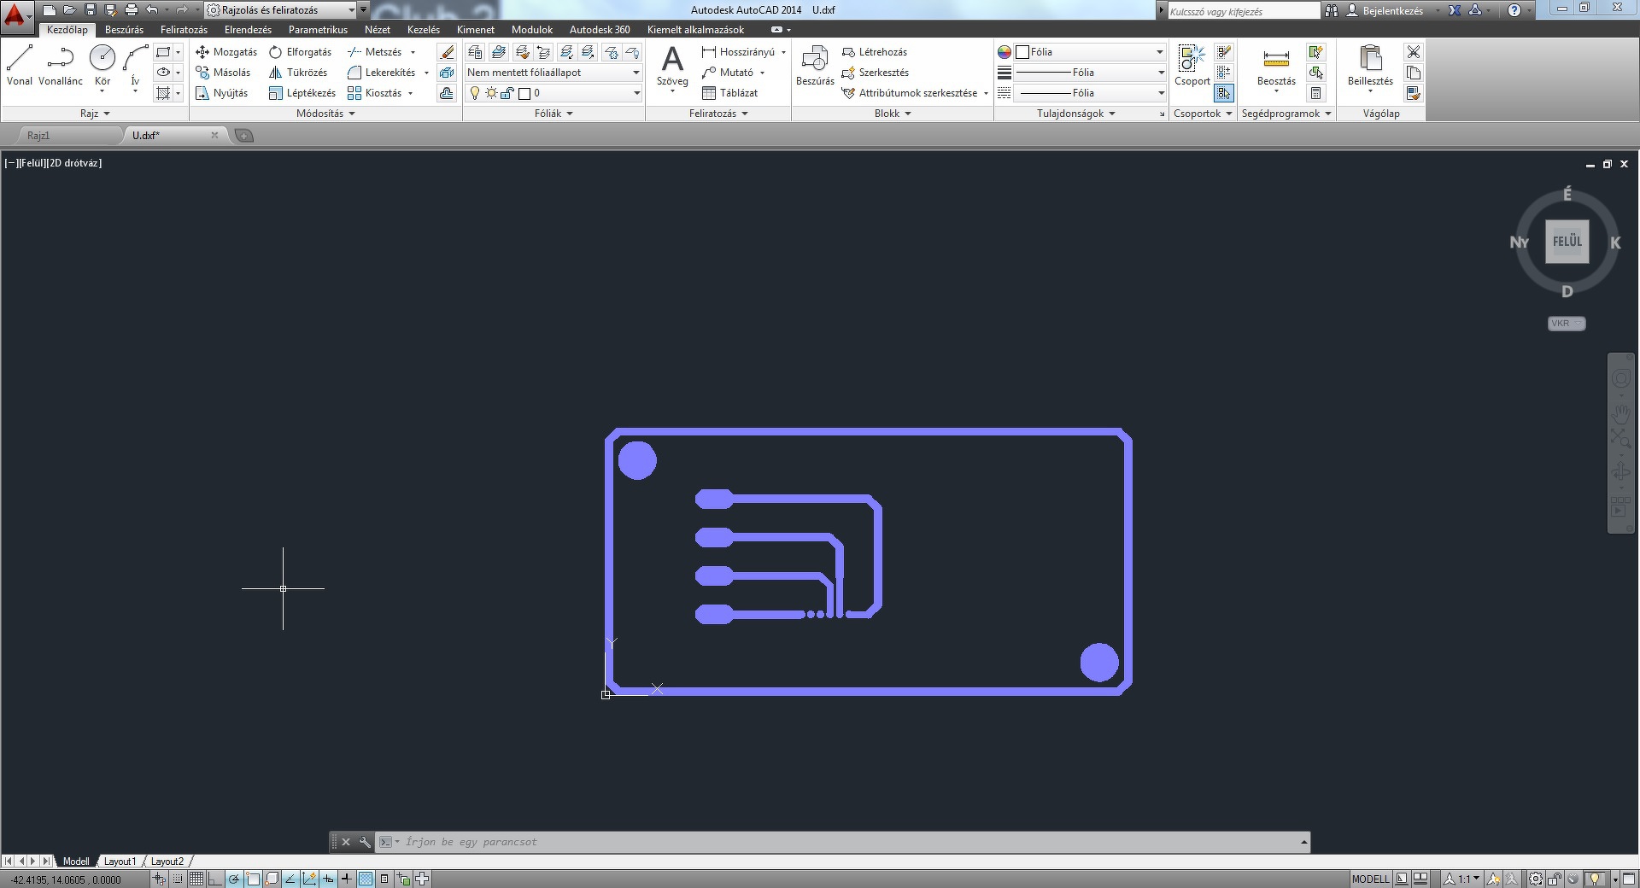Click the Tükrözés mirror tool

[298, 73]
